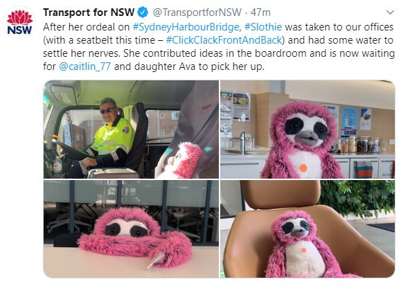Open the #ClickClackFrontAndBack hashtag
The image size is (401, 286).
tap(224, 40)
